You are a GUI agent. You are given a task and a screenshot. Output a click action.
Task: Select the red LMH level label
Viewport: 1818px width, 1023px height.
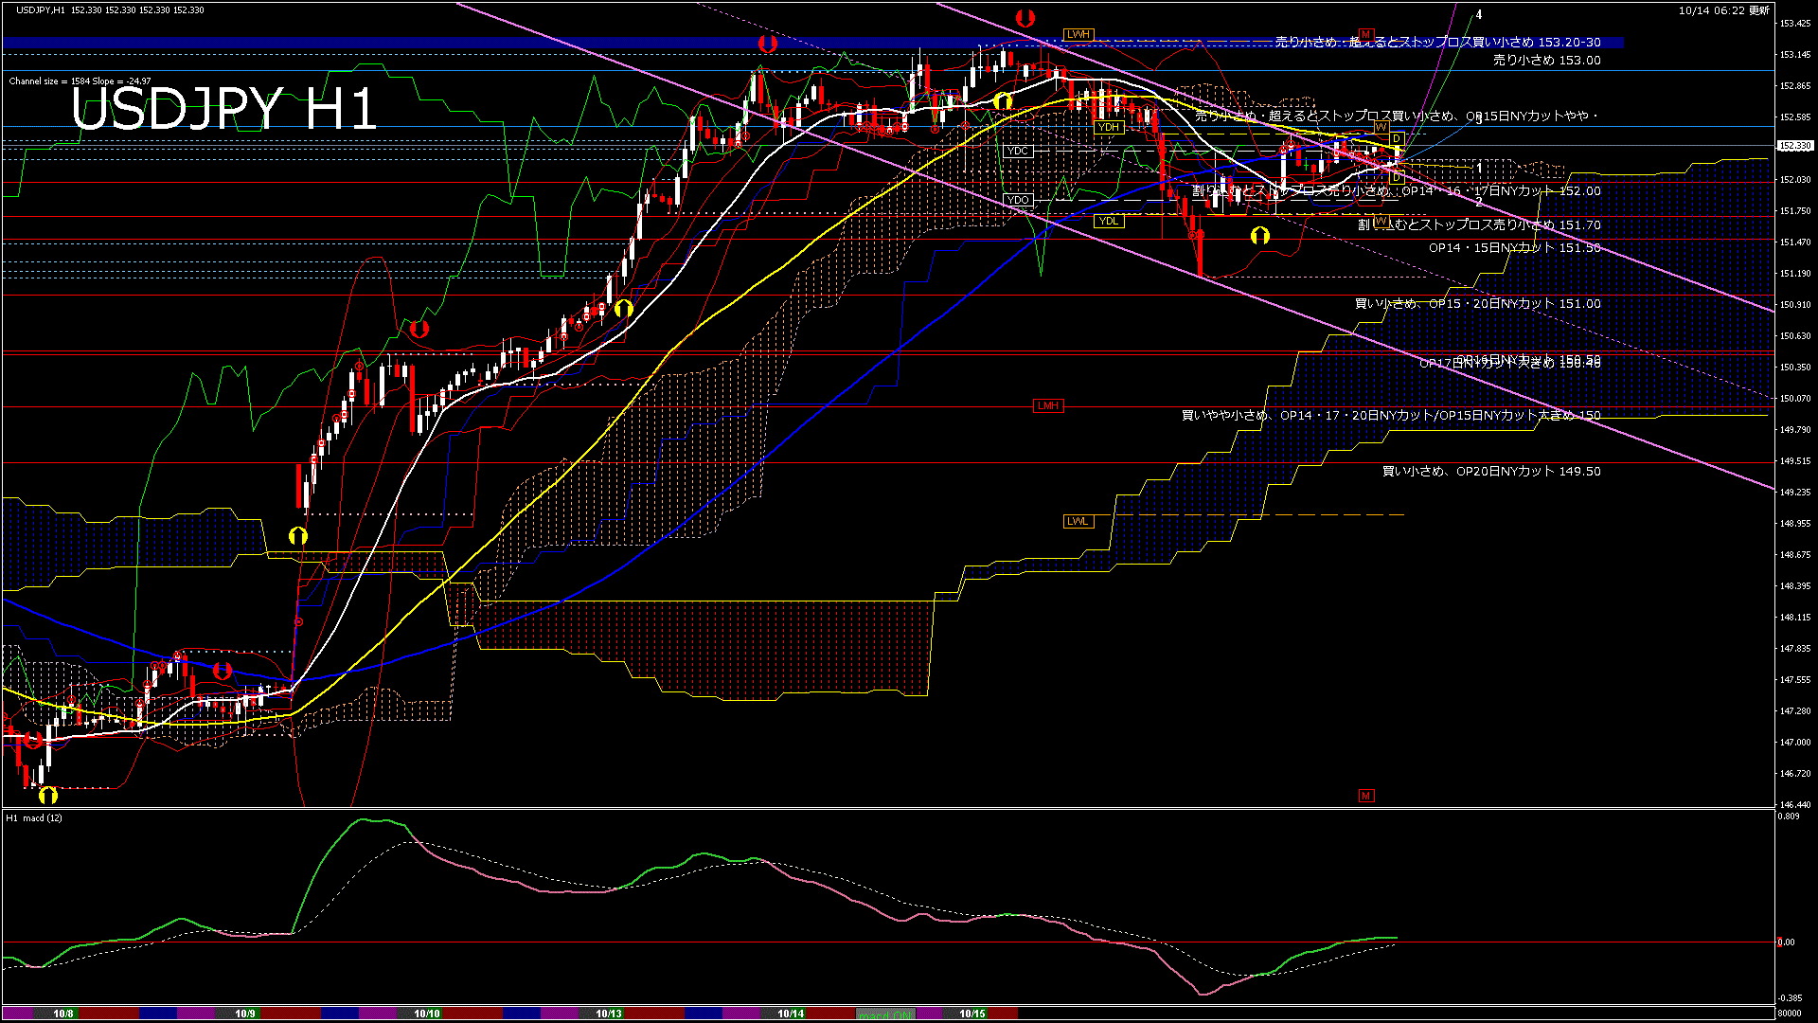pyautogui.click(x=1048, y=405)
